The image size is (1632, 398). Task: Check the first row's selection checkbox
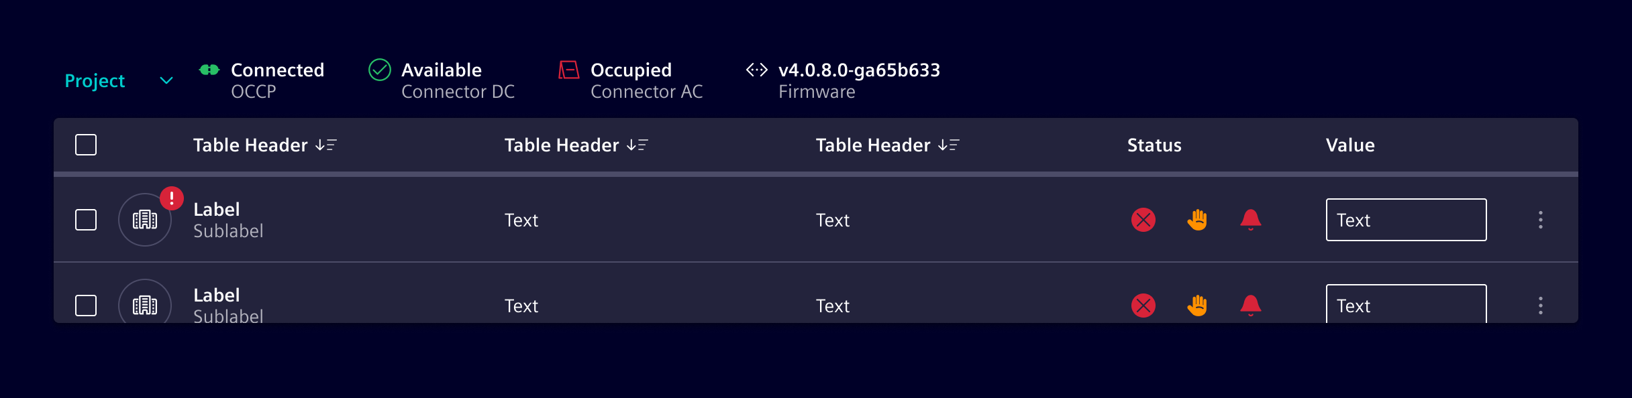click(86, 220)
